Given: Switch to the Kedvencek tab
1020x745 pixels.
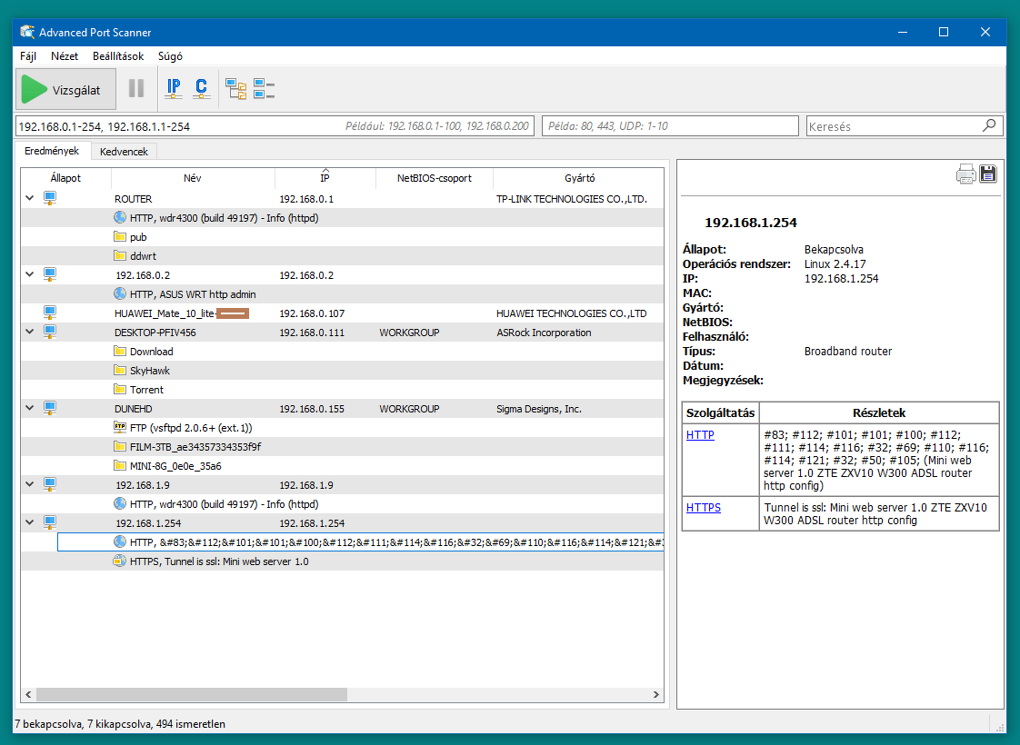Looking at the screenshot, I should tap(124, 152).
